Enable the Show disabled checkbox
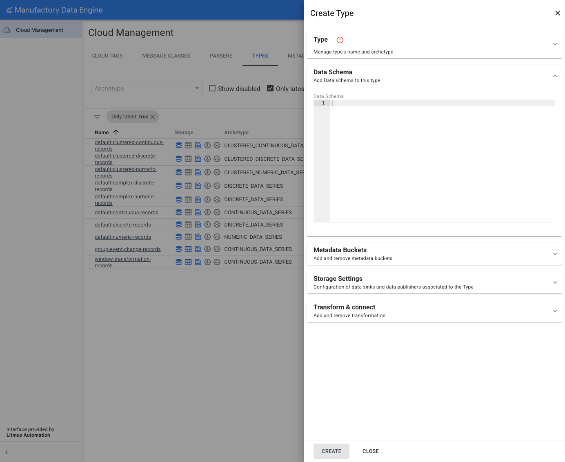 [x=212, y=88]
